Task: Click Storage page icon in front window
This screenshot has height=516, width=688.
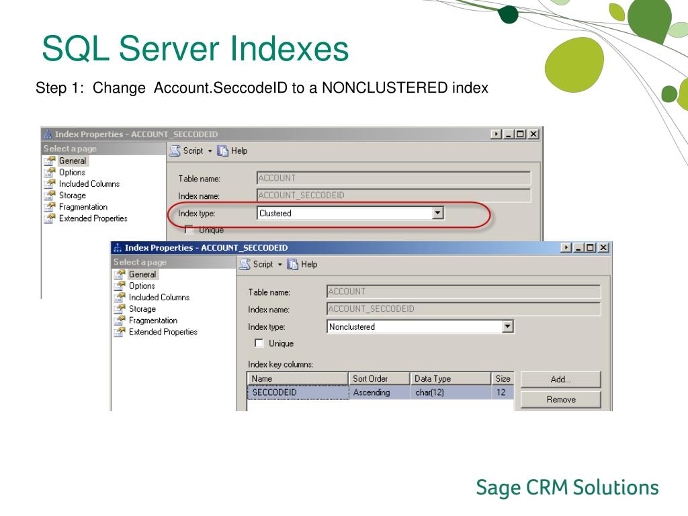Action: (x=120, y=309)
